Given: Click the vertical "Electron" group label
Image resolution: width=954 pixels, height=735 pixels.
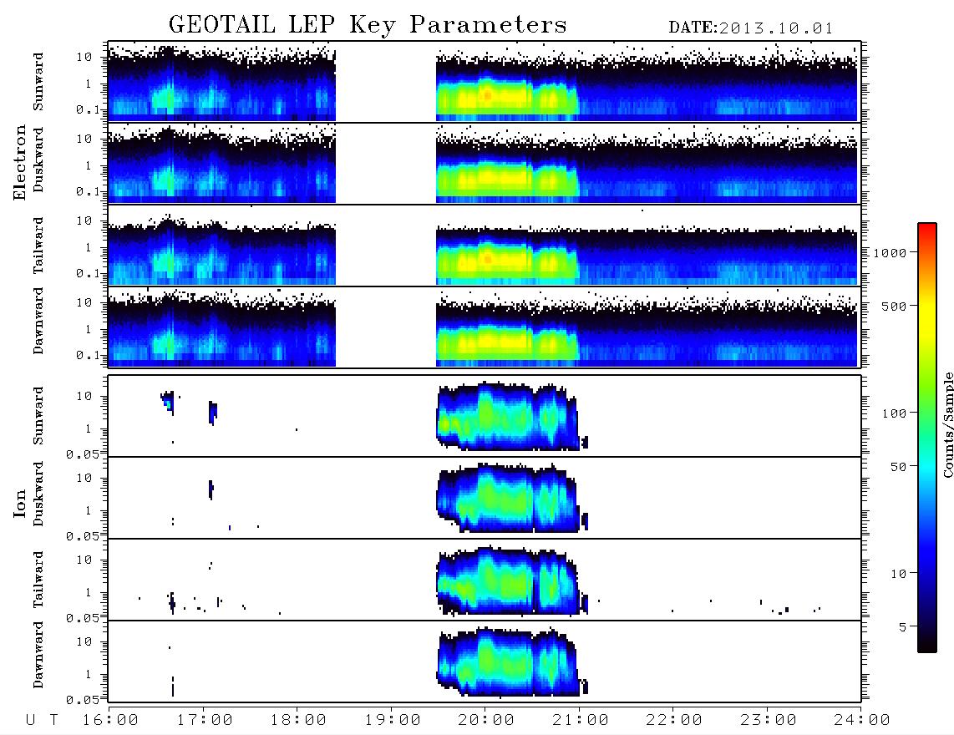Looking at the screenshot, I should 20,163.
